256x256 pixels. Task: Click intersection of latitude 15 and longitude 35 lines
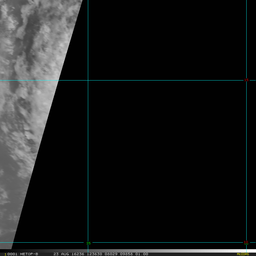pyautogui.click(x=88, y=80)
